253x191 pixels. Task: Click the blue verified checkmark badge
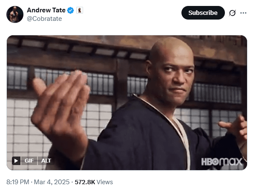pyautogui.click(x=71, y=10)
